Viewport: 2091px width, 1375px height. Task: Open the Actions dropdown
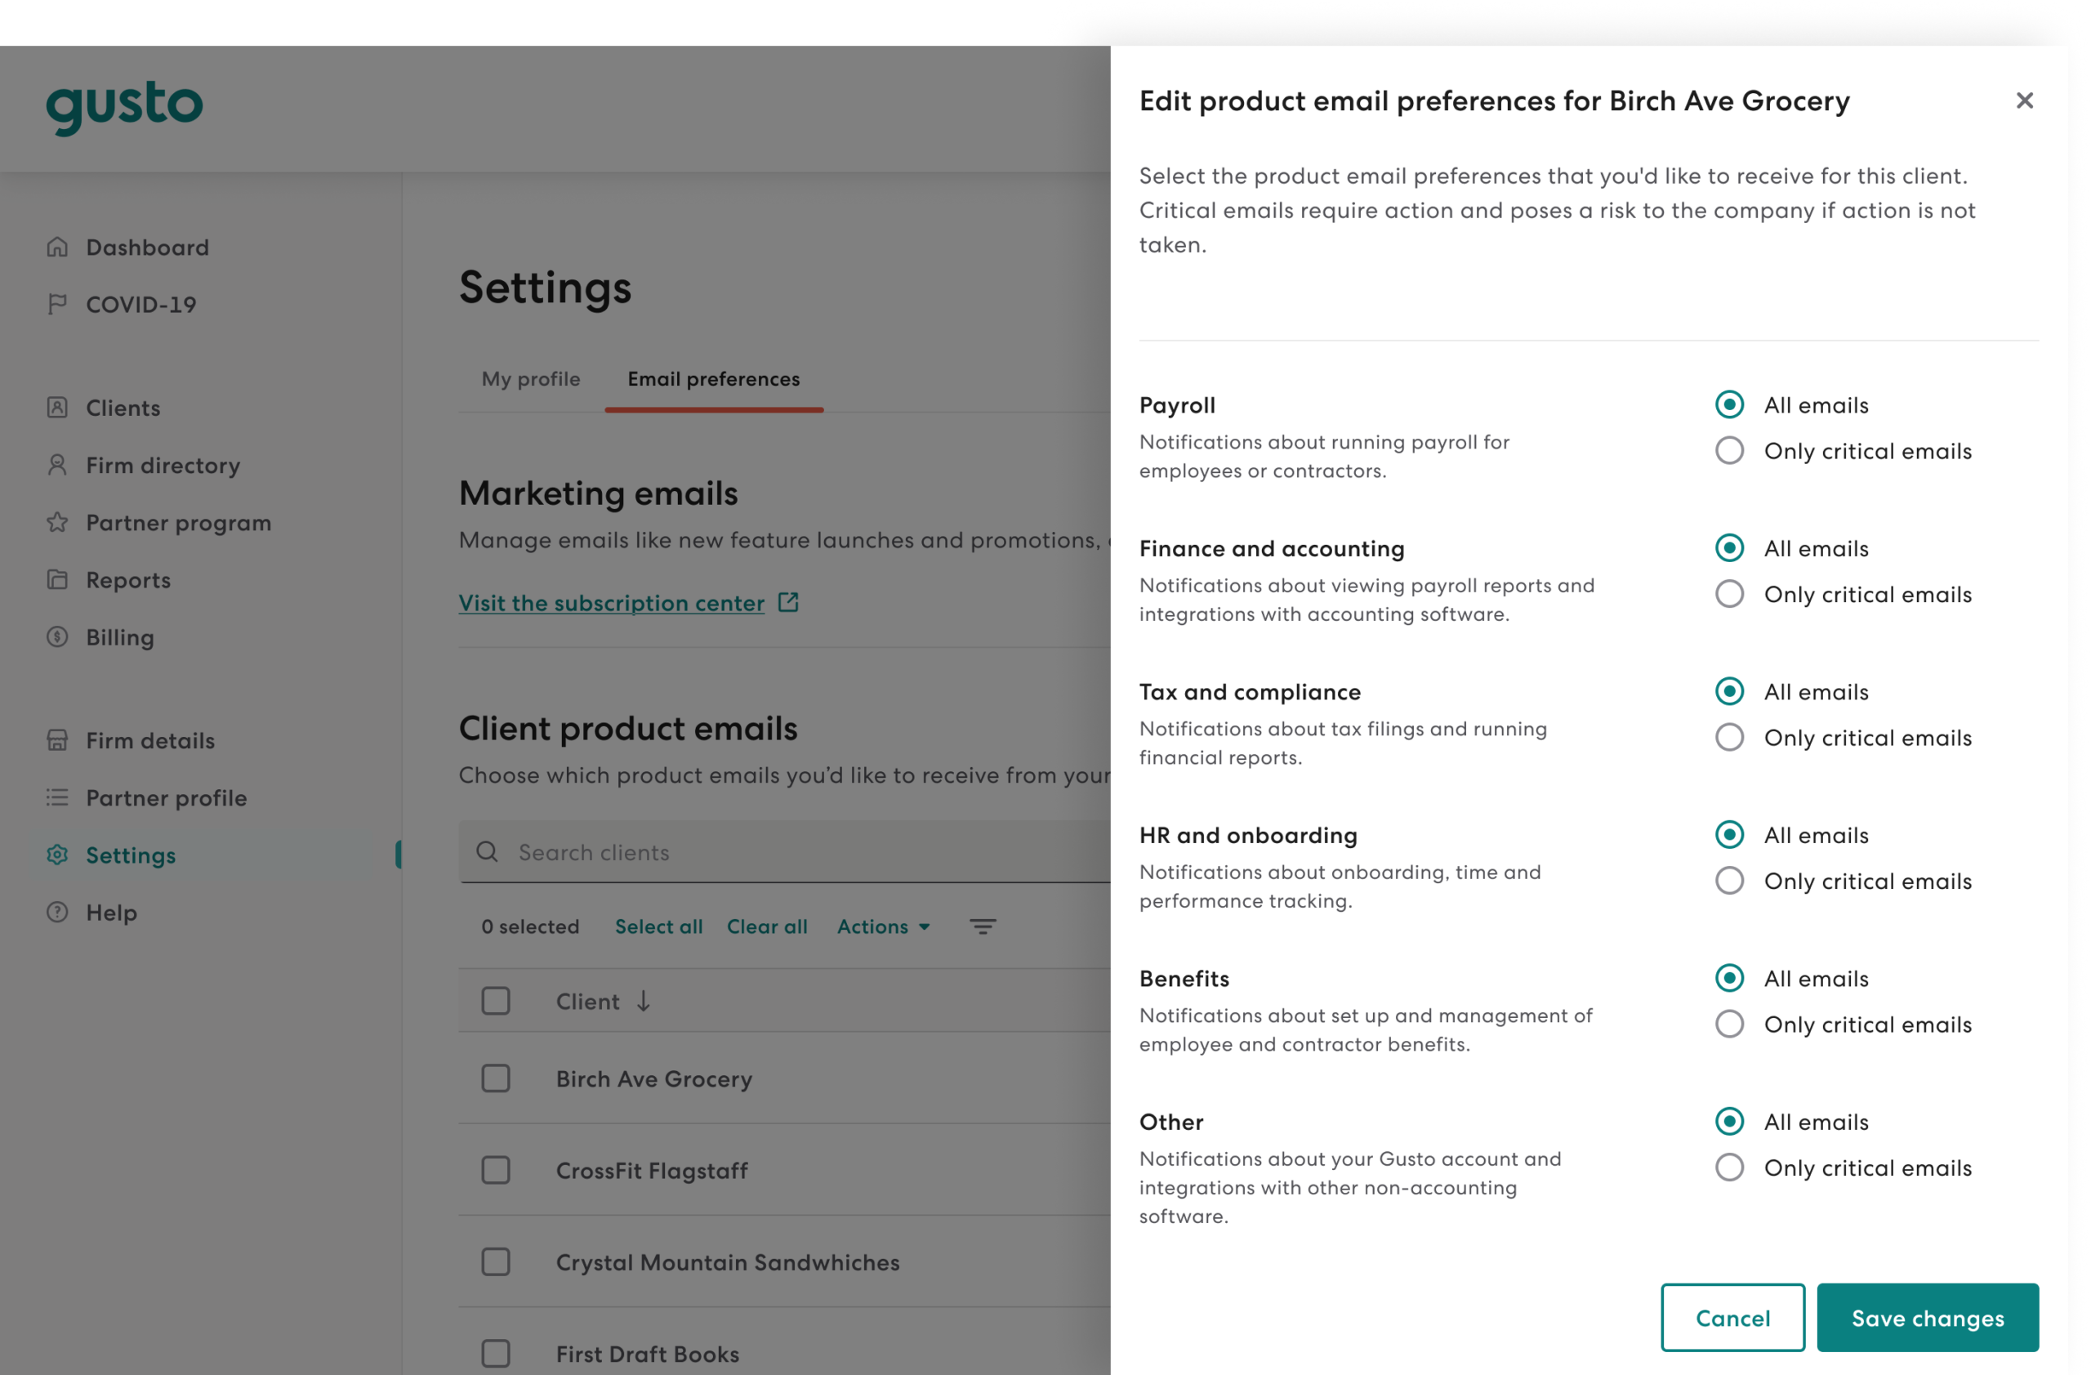[x=883, y=927]
